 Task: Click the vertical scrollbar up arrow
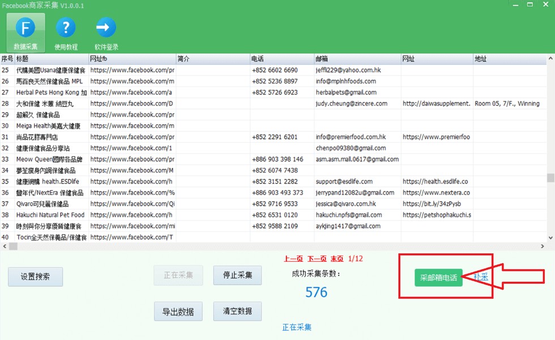550,58
